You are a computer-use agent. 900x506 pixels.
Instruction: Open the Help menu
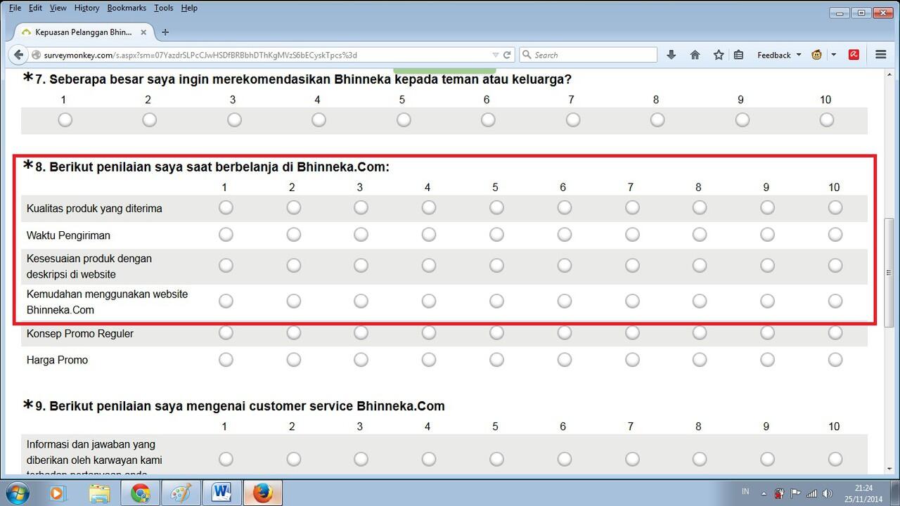[188, 8]
